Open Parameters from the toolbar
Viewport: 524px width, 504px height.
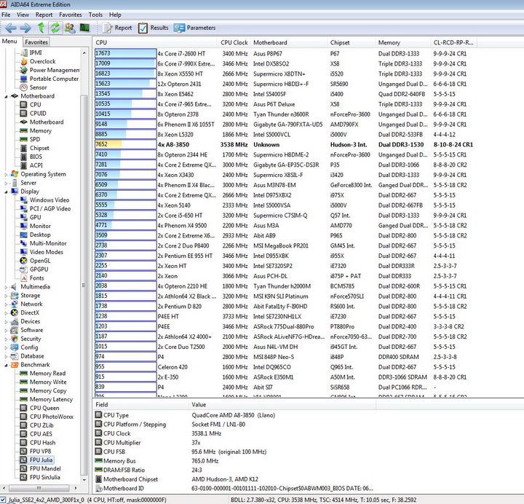pyautogui.click(x=194, y=28)
